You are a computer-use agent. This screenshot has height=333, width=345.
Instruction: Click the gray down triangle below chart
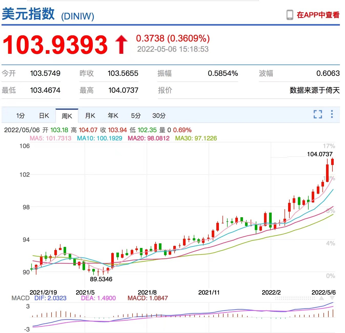coord(332,298)
